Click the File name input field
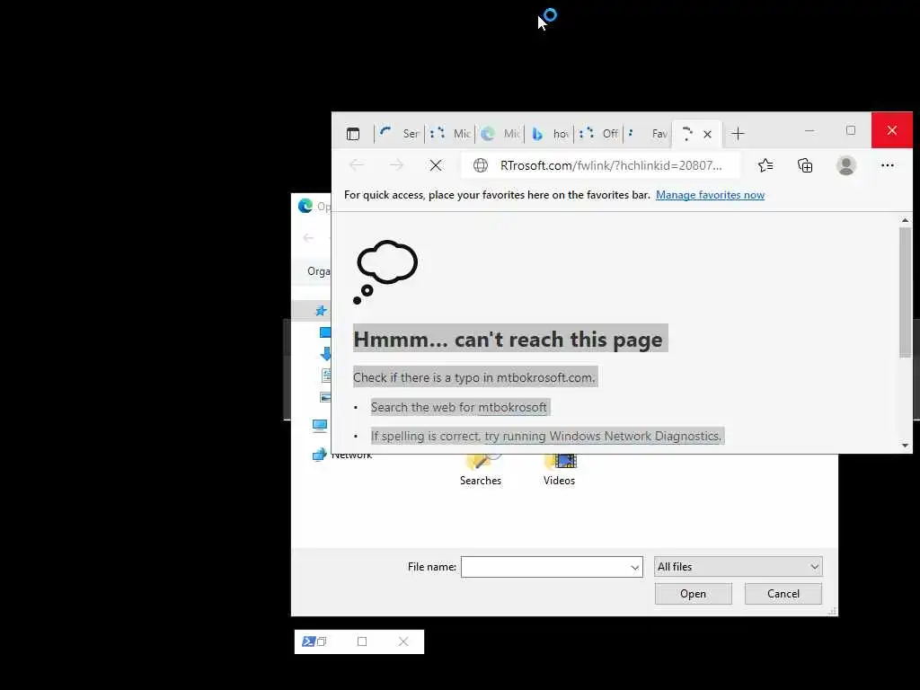This screenshot has width=920, height=690. pos(545,567)
